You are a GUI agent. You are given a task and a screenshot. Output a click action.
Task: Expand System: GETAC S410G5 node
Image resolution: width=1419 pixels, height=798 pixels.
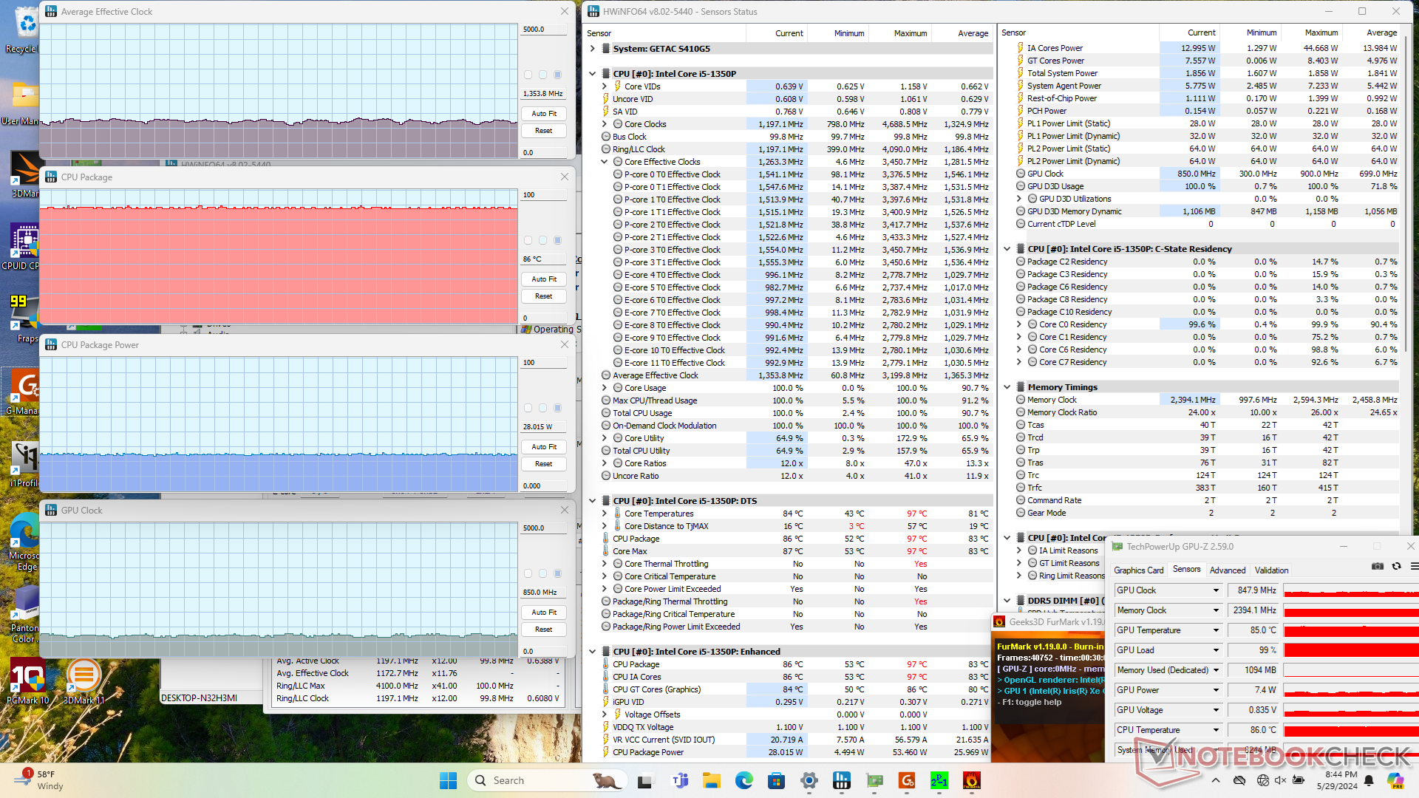coord(592,49)
